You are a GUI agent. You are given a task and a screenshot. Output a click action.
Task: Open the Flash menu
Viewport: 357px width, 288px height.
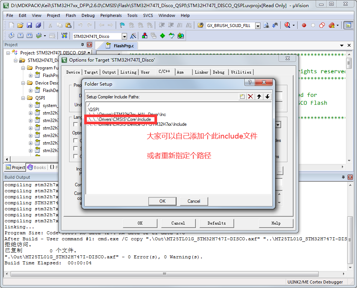(x=71, y=15)
